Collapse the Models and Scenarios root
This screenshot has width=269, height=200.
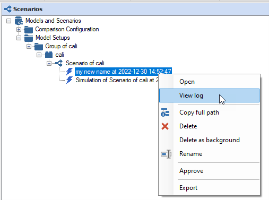(8, 21)
